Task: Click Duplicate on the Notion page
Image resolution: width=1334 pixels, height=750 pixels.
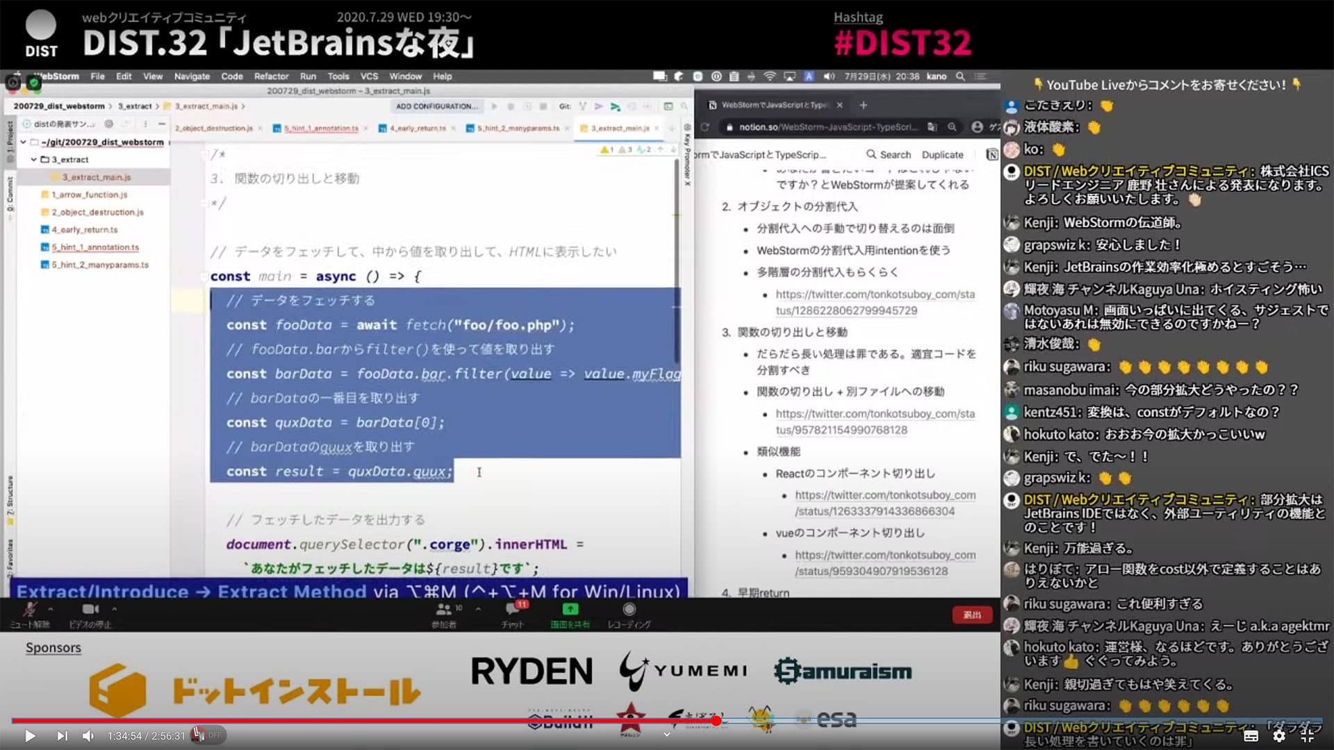Action: click(x=942, y=154)
